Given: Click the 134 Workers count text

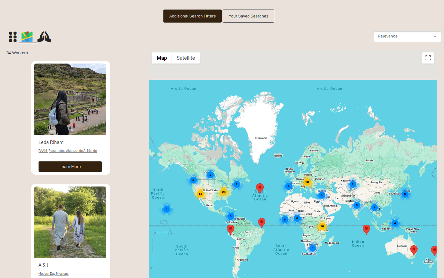Looking at the screenshot, I should coord(17,53).
